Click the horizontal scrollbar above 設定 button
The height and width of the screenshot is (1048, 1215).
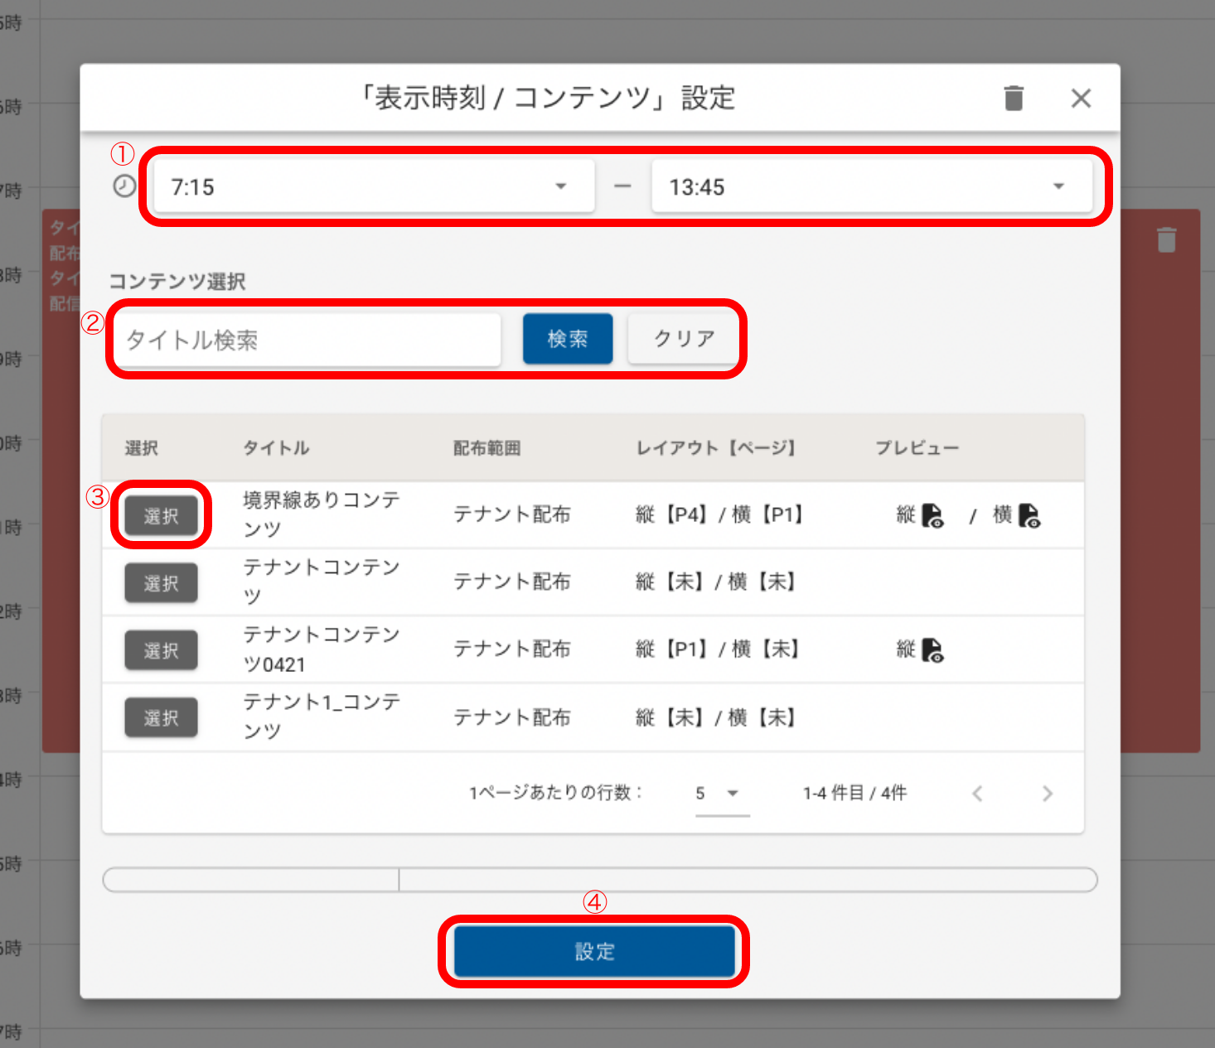[x=250, y=880]
